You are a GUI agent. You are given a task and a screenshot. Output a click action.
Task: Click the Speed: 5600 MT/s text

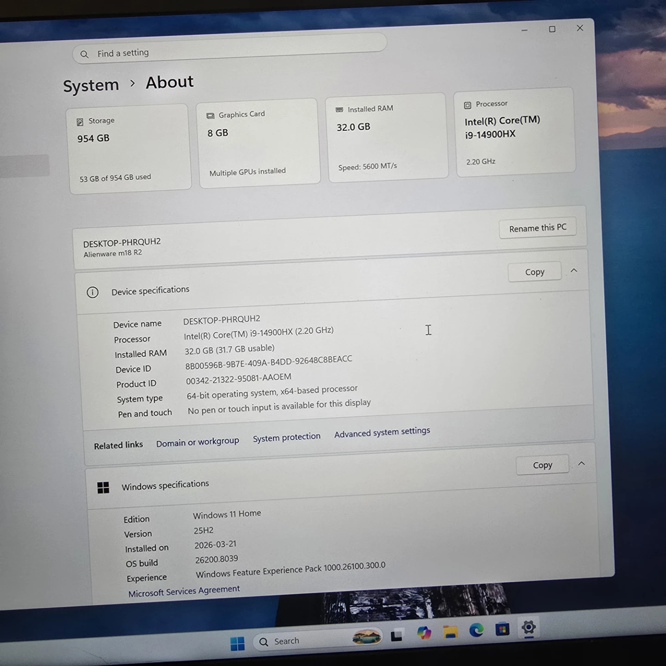tap(368, 166)
